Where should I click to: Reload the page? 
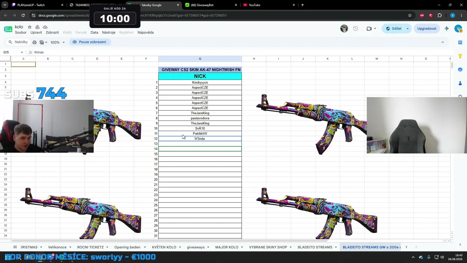(23, 15)
